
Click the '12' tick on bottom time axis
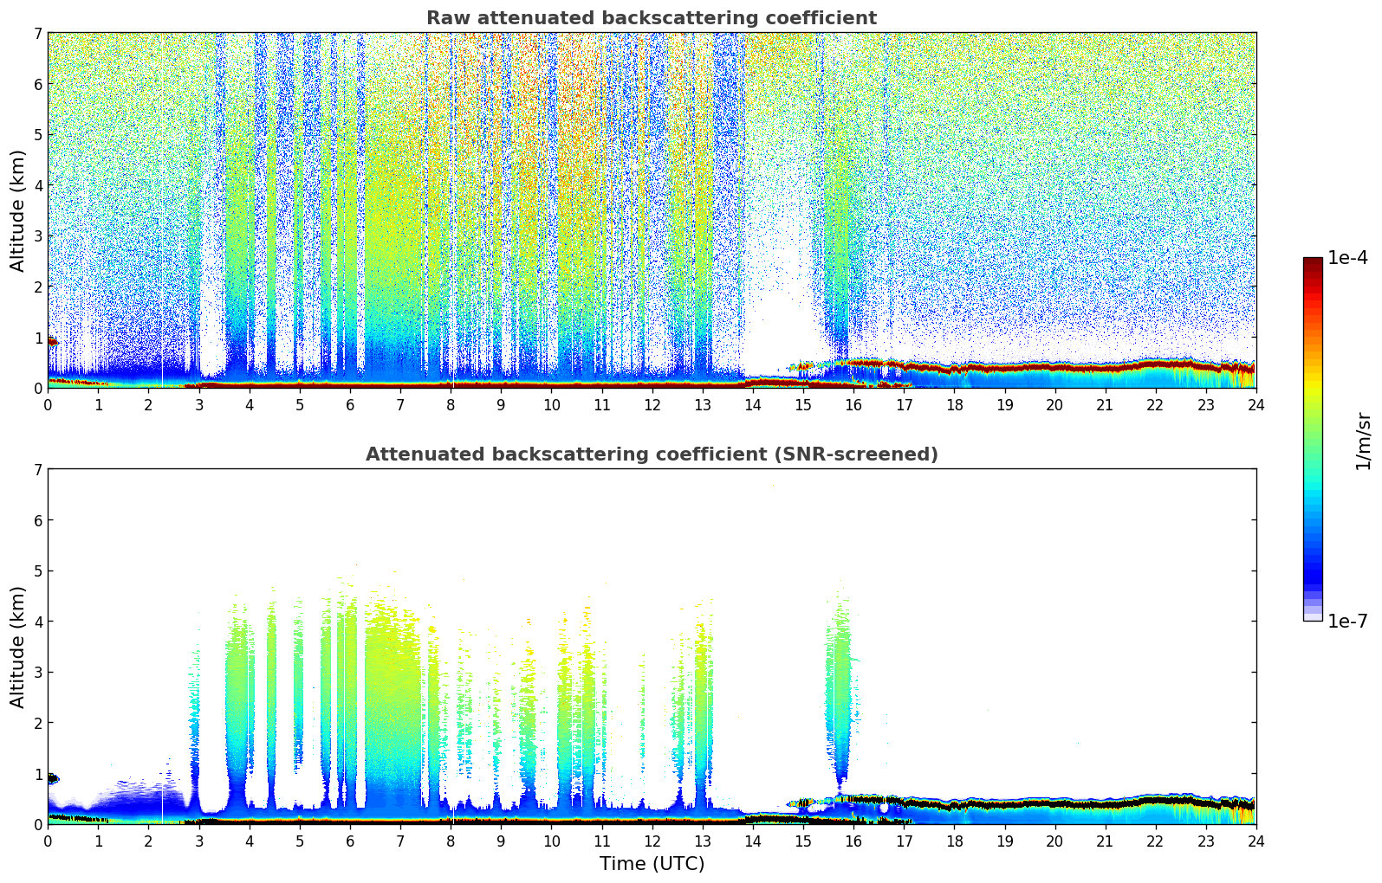click(652, 841)
